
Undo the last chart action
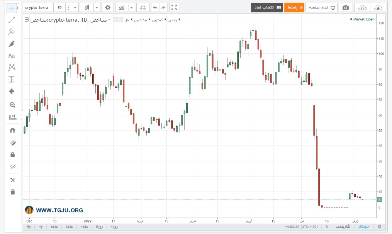[x=155, y=7]
